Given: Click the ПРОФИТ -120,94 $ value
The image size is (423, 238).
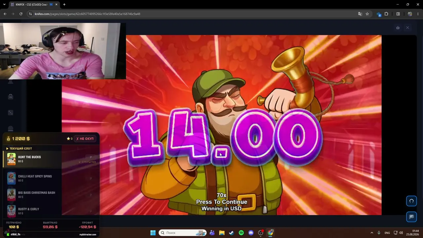Looking at the screenshot, I should point(87,227).
